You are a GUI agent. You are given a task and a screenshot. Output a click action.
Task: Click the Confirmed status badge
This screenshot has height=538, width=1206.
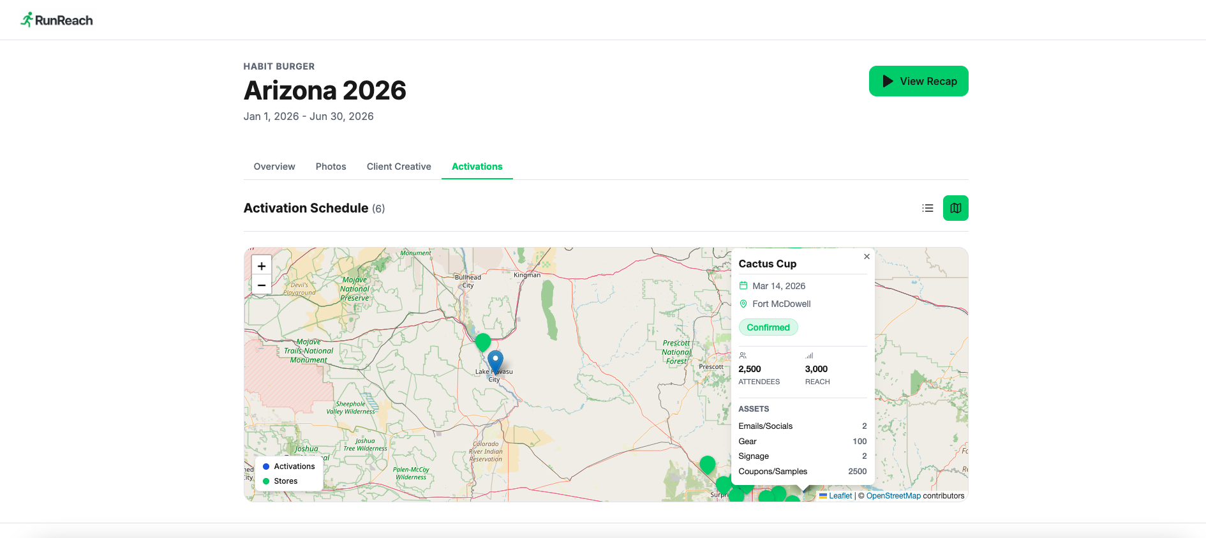(x=768, y=327)
